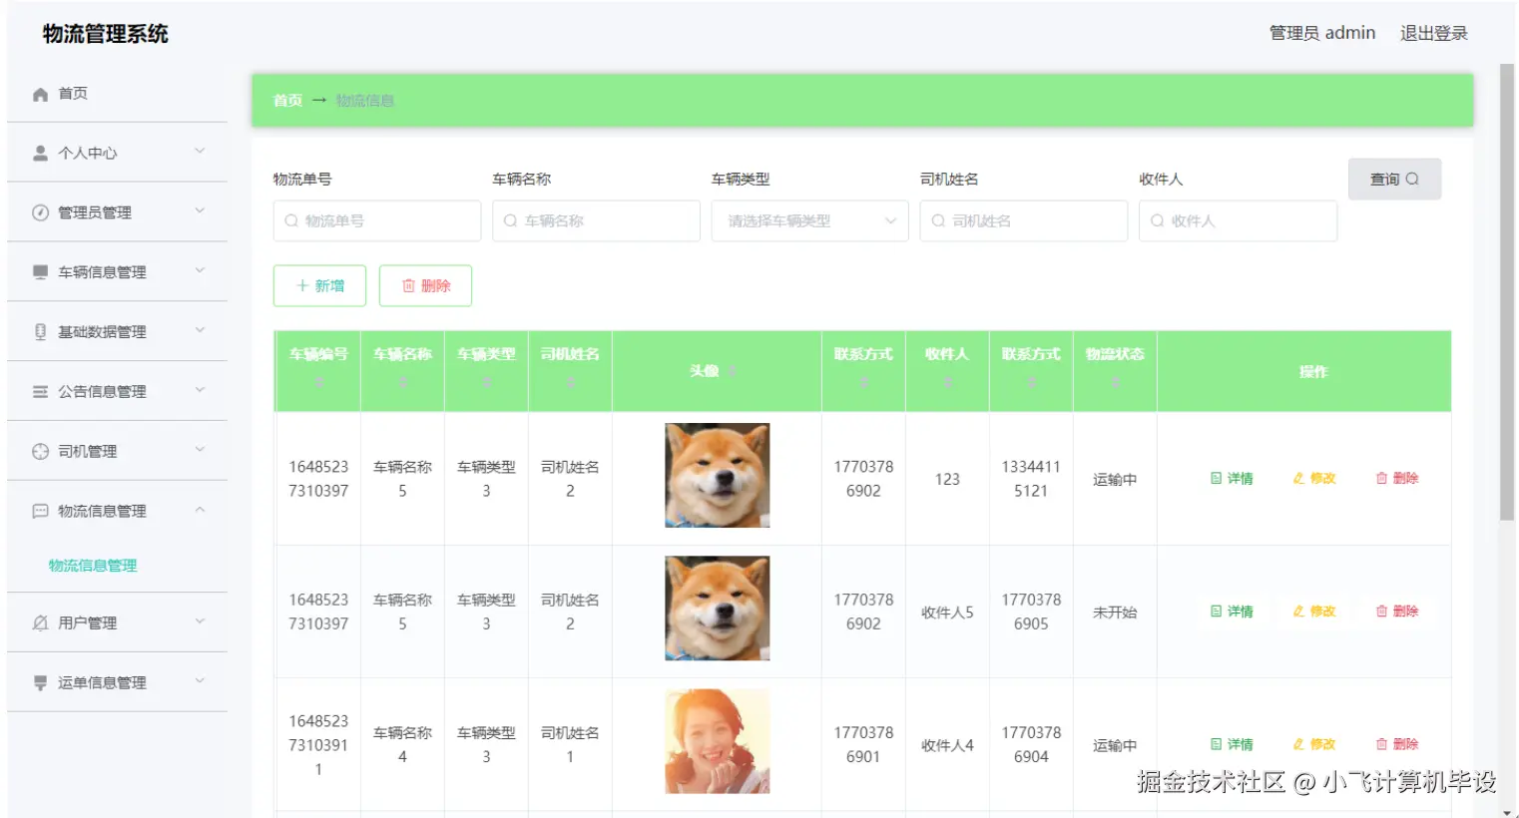
Task: Toggle sorting on the 头像 column
Action: (734, 370)
